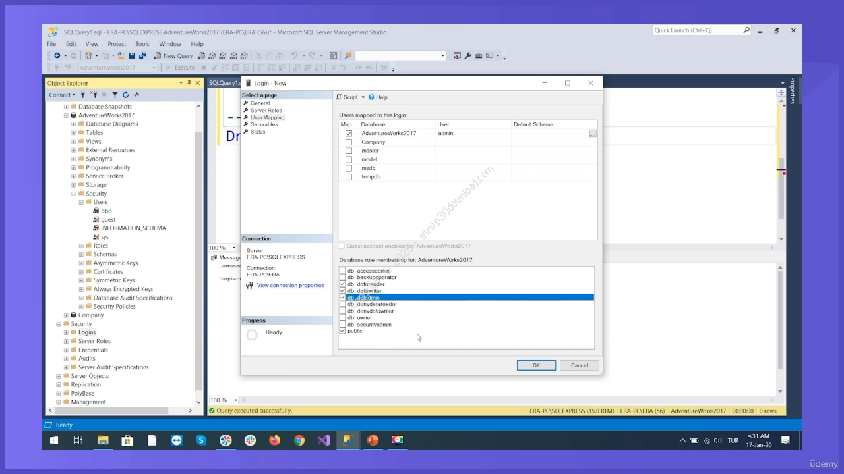The image size is (844, 474).
Task: Refresh the Object Explorer tree
Action: [x=125, y=95]
